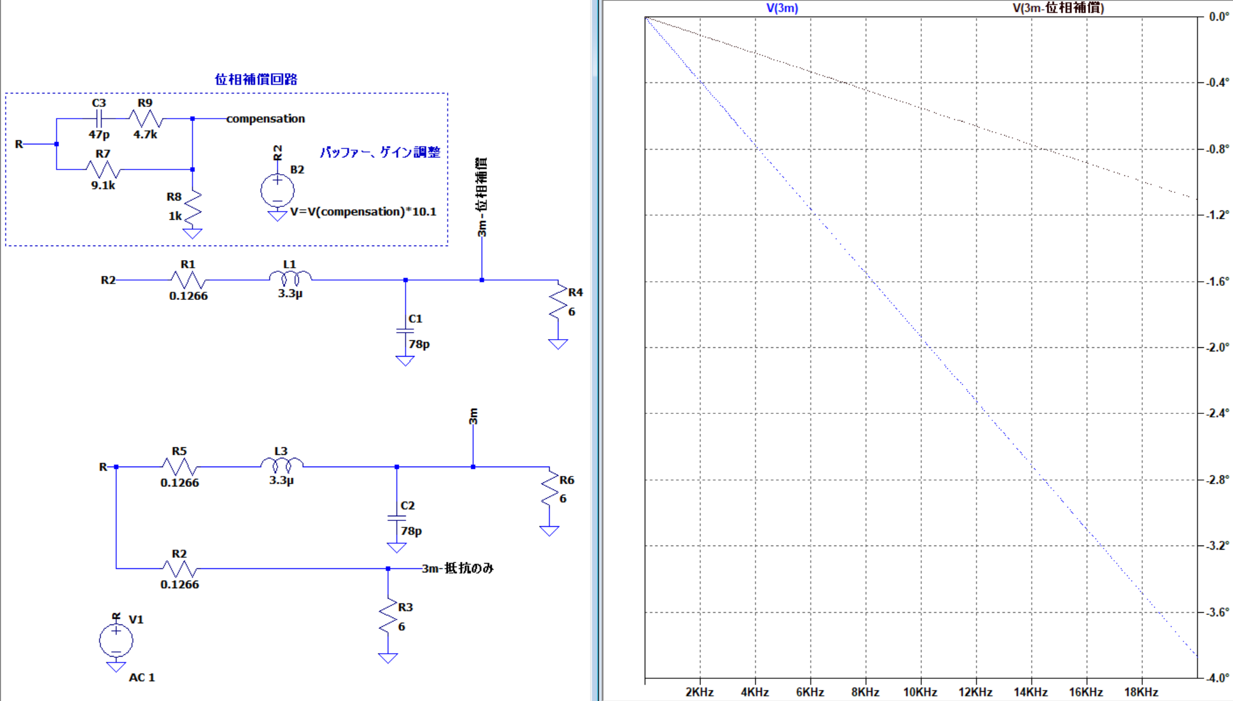
Task: Click the R net label beside the compensation network
Action: pyautogui.click(x=19, y=144)
